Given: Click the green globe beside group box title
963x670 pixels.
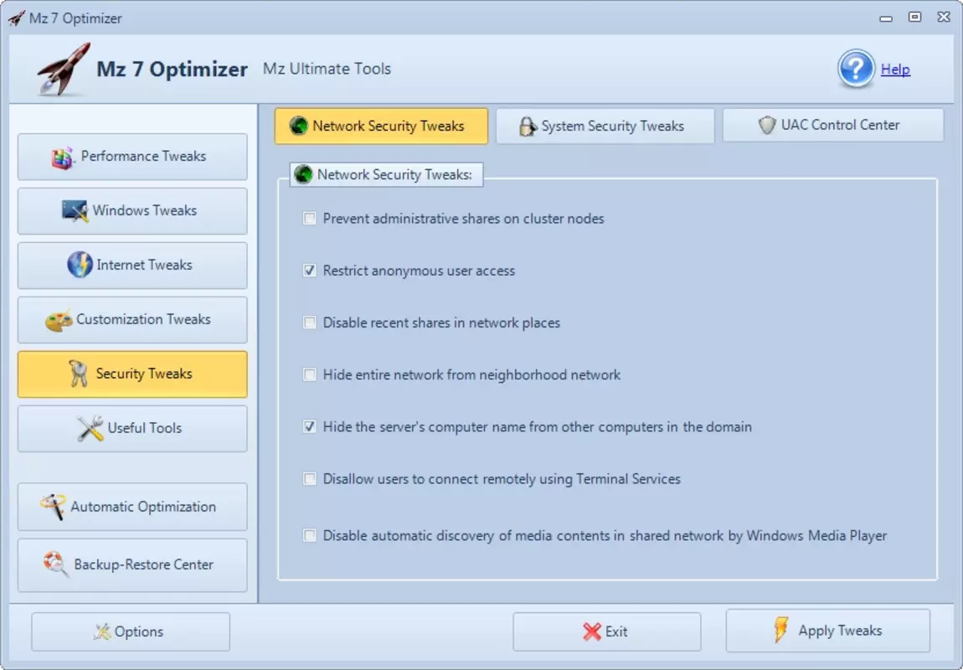Looking at the screenshot, I should [303, 174].
